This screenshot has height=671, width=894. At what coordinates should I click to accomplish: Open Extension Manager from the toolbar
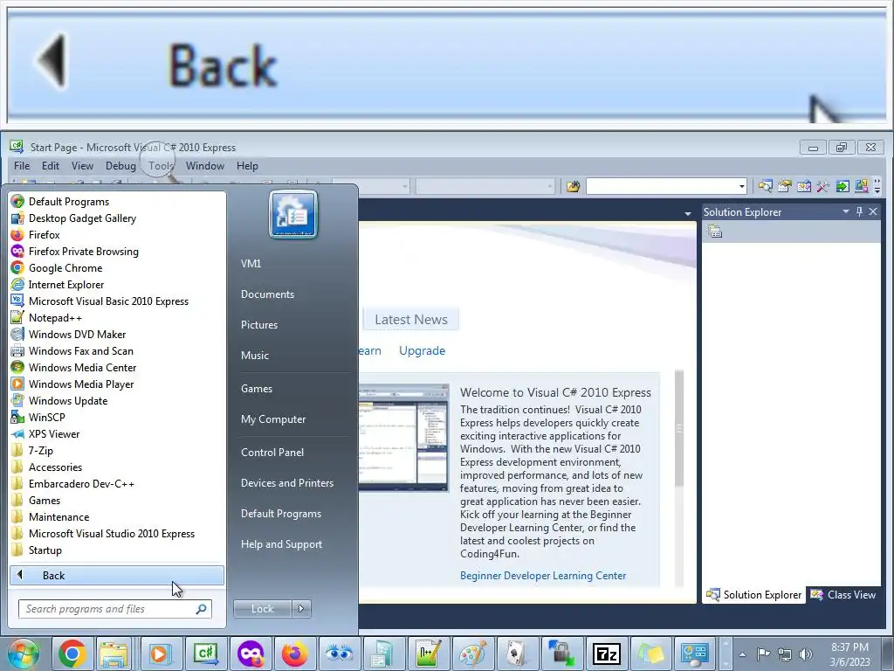tap(862, 186)
